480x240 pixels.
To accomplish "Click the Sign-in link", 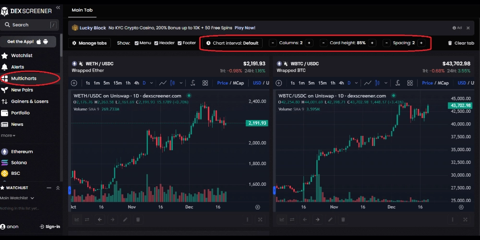I will pyautogui.click(x=50, y=227).
